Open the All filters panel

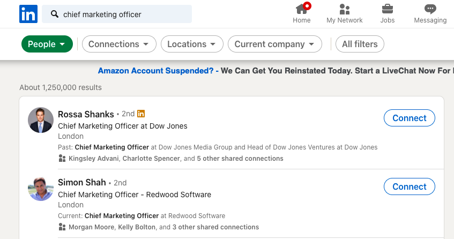[x=360, y=44]
